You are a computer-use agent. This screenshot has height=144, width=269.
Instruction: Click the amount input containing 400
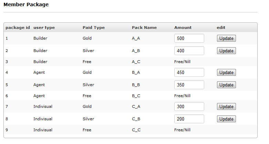tap(189, 51)
